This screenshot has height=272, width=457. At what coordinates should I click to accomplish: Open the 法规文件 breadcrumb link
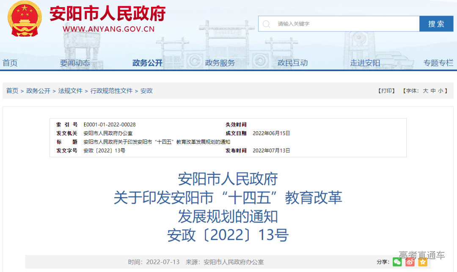pyautogui.click(x=70, y=91)
